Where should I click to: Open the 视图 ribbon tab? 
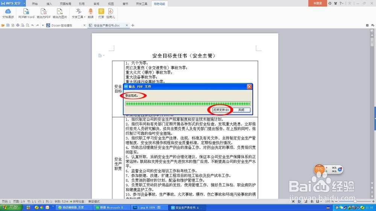pyautogui.click(x=111, y=4)
